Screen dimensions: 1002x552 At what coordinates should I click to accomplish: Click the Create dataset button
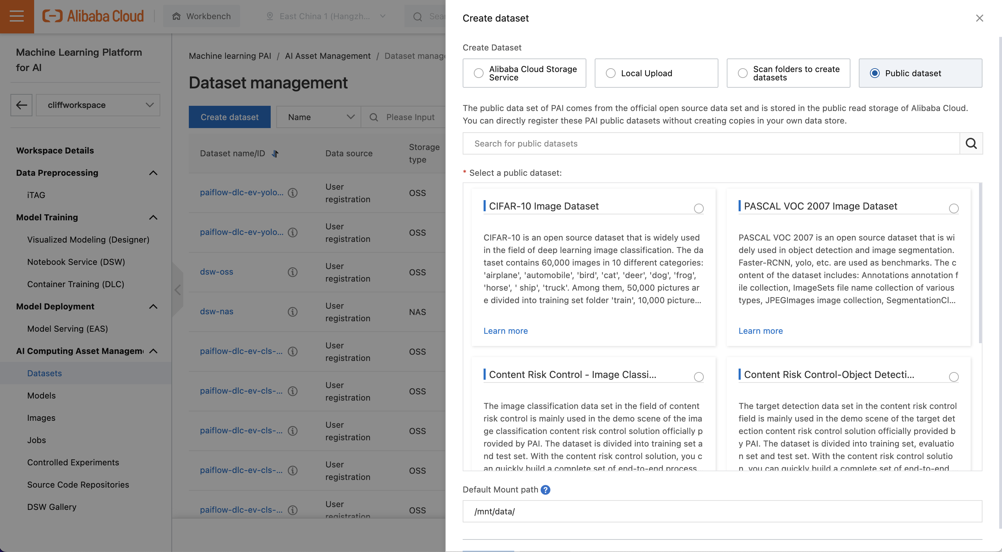tap(230, 117)
